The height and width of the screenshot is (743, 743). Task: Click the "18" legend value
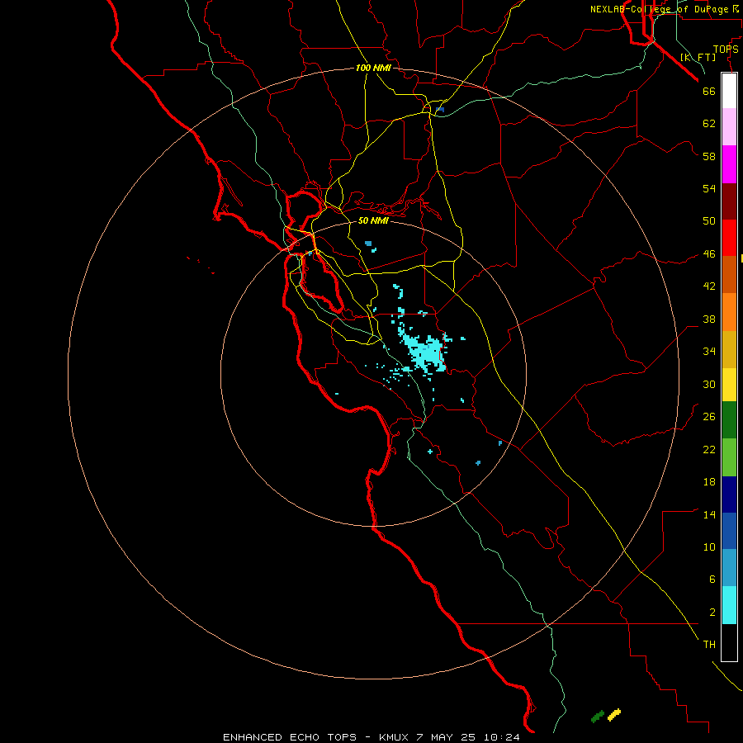click(709, 482)
